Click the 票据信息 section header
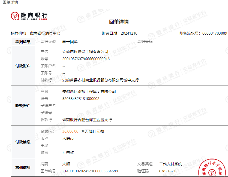228x177 pixels. coord(23,42)
